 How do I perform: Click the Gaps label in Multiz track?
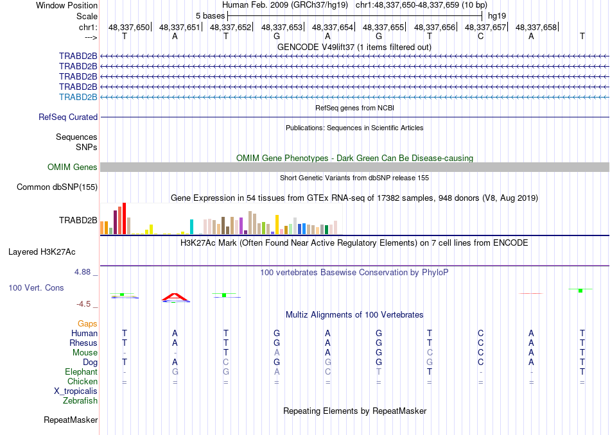(87, 324)
